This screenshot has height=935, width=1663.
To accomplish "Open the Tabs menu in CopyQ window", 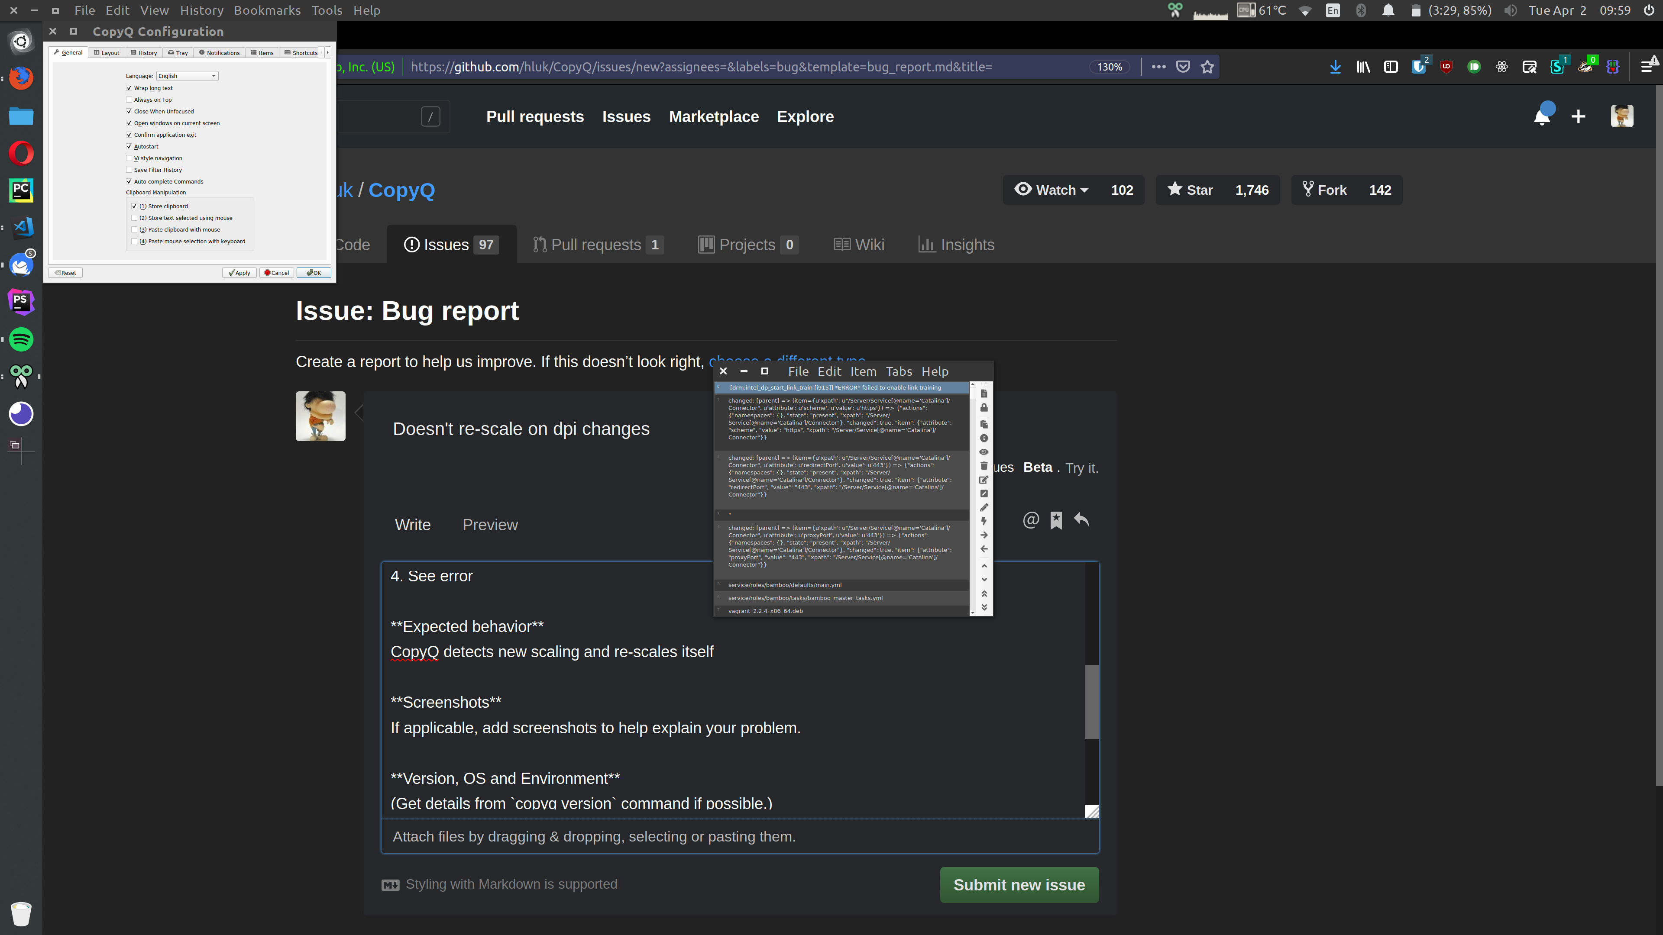I will (x=899, y=371).
